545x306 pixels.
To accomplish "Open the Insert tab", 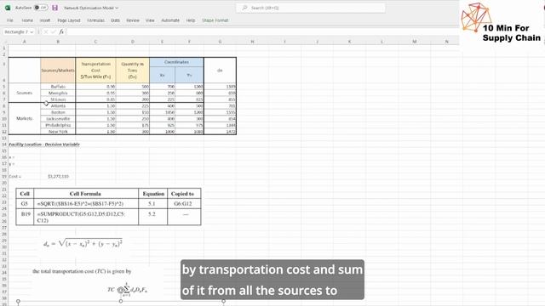I will click(x=45, y=20).
